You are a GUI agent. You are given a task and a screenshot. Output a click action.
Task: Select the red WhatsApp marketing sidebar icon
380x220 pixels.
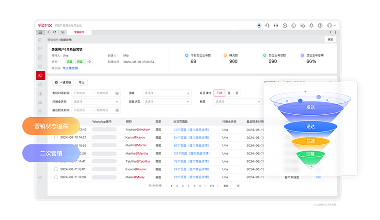coord(41,75)
